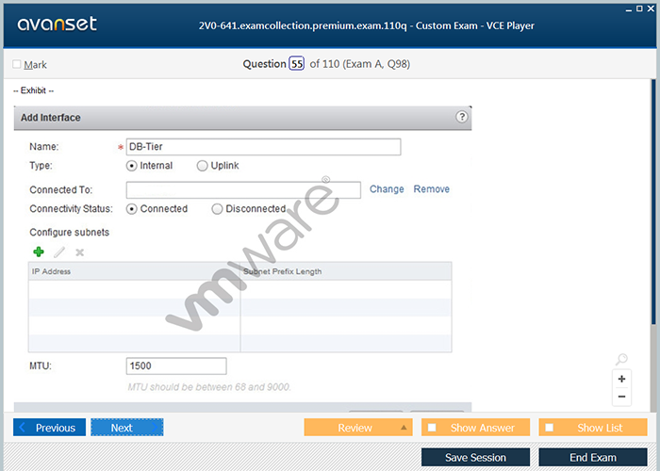Click the Change link
Screen dimensions: 660x471
(x=387, y=189)
